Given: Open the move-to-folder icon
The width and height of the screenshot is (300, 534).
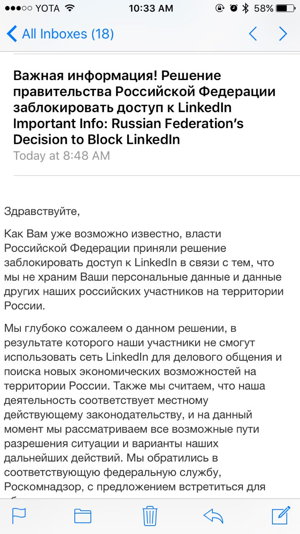Looking at the screenshot, I should tap(83, 516).
